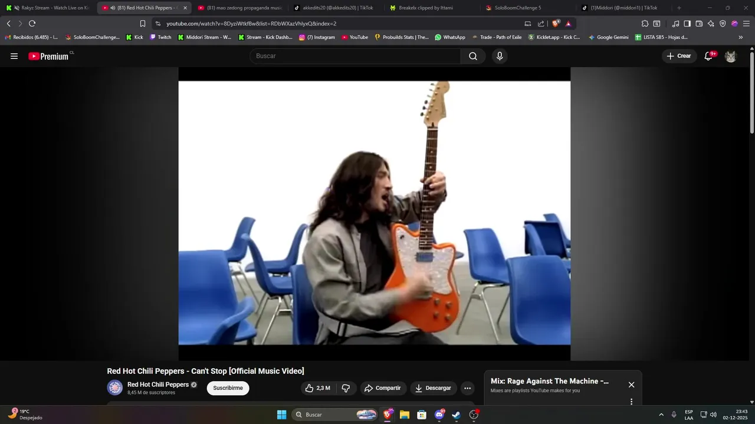The image size is (755, 424).
Task: Click the share page icon in address bar
Action: click(541, 24)
